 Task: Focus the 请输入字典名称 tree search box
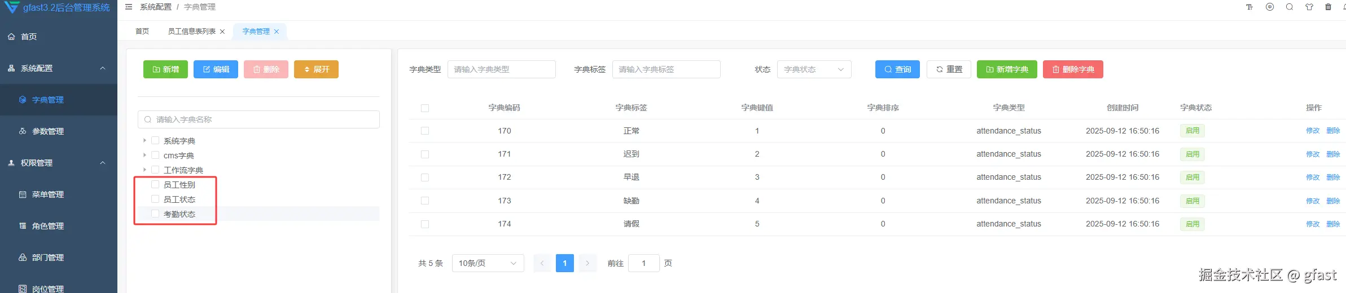coord(258,119)
